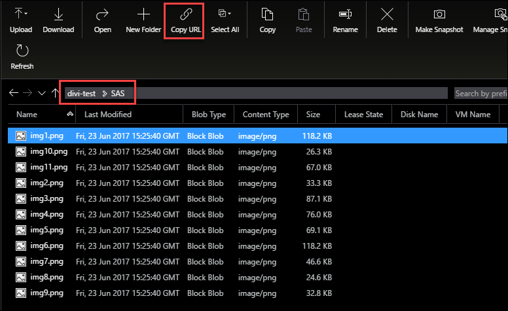Click the 67.0 KB size of img11.png
The image size is (508, 311).
click(319, 167)
